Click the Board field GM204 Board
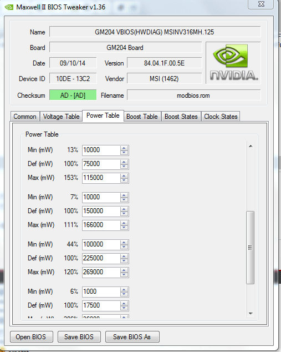 pyautogui.click(x=125, y=48)
